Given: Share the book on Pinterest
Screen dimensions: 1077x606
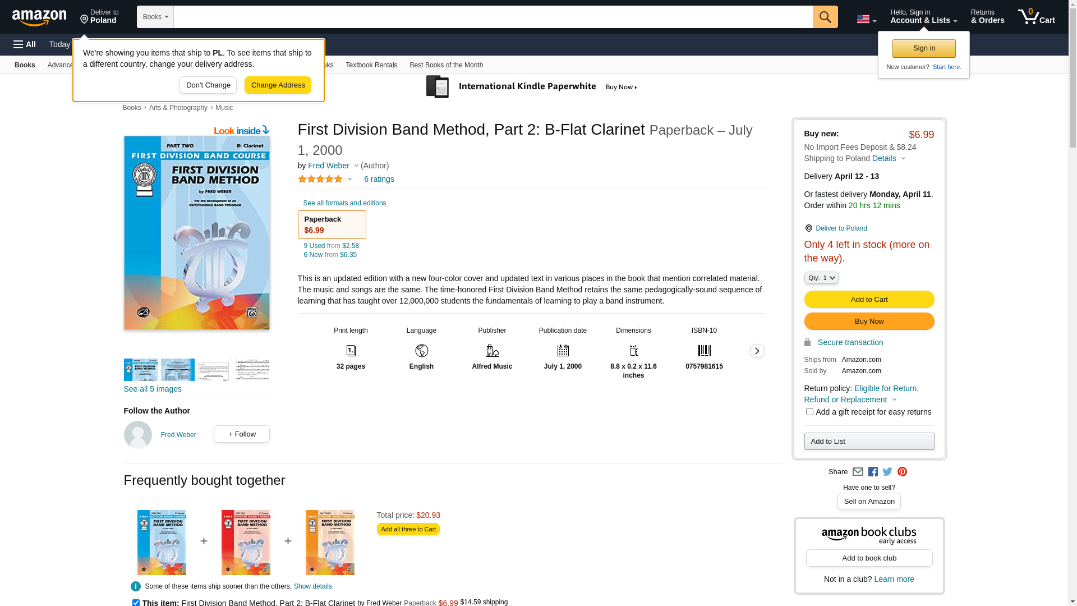Looking at the screenshot, I should 902,472.
